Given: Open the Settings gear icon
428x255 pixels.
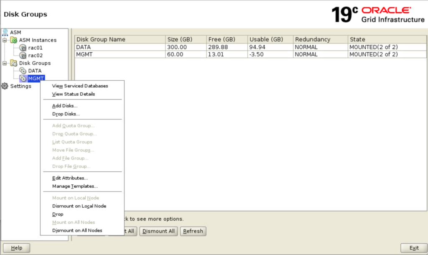Looking at the screenshot, I should tap(5, 86).
